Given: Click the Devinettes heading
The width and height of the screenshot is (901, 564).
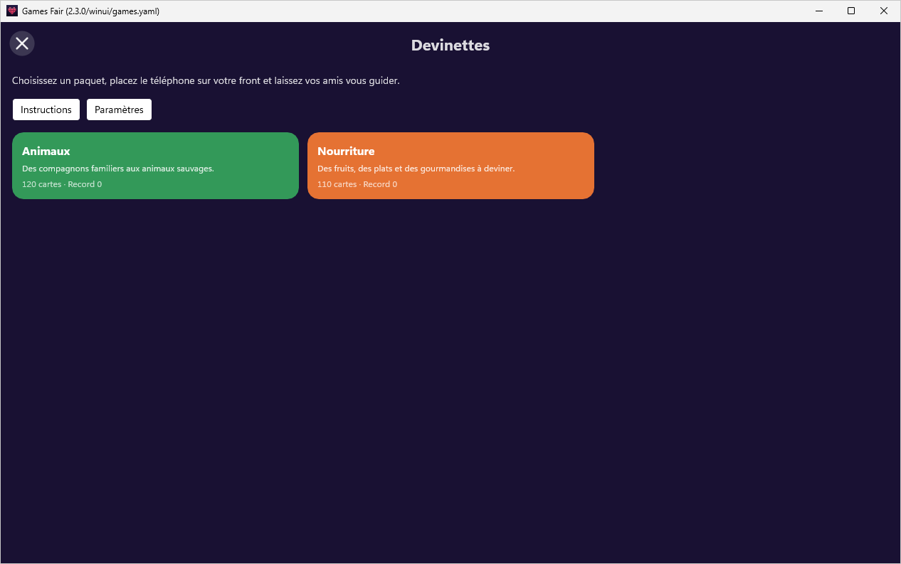Looking at the screenshot, I should coord(450,46).
